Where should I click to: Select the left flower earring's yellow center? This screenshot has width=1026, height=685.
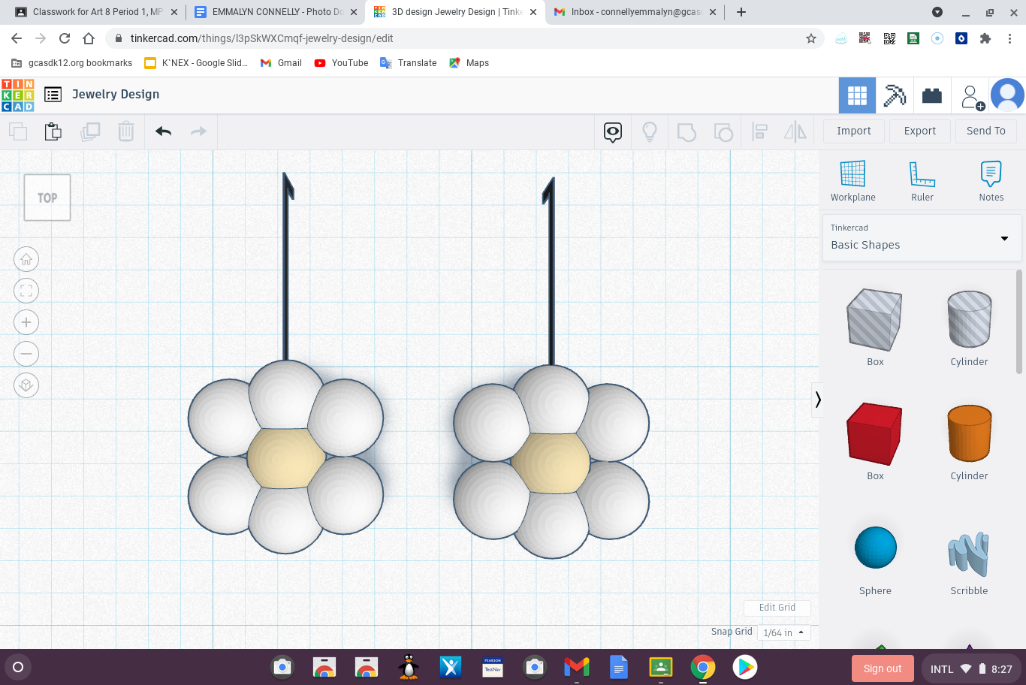[x=285, y=457]
